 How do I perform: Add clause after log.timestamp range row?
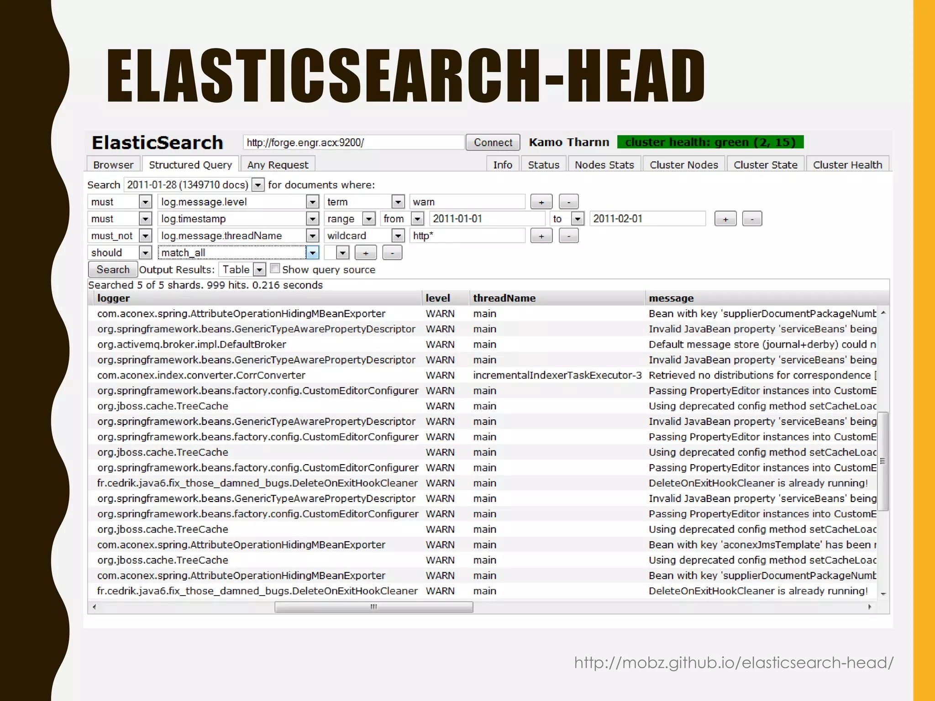[x=725, y=219]
